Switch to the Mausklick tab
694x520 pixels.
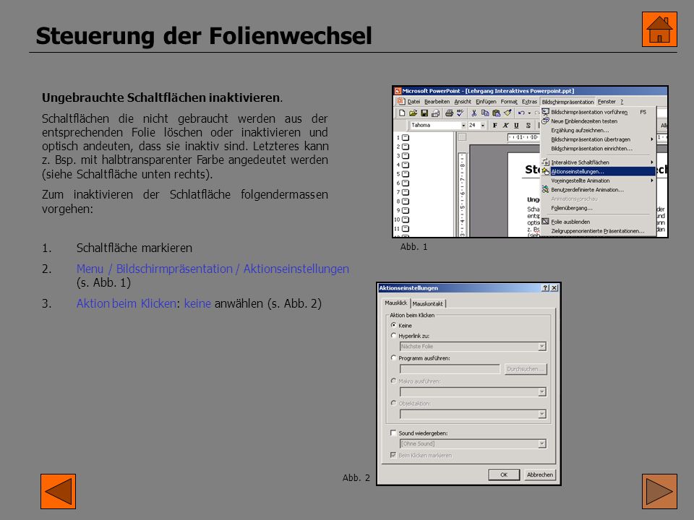click(x=395, y=303)
